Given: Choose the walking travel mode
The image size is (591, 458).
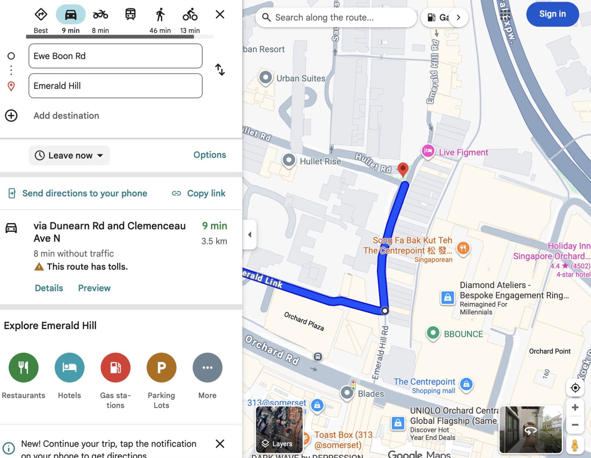Looking at the screenshot, I should click(160, 20).
